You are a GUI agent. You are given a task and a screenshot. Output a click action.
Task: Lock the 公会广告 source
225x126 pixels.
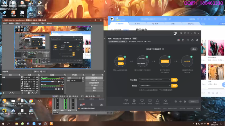coord(37,77)
